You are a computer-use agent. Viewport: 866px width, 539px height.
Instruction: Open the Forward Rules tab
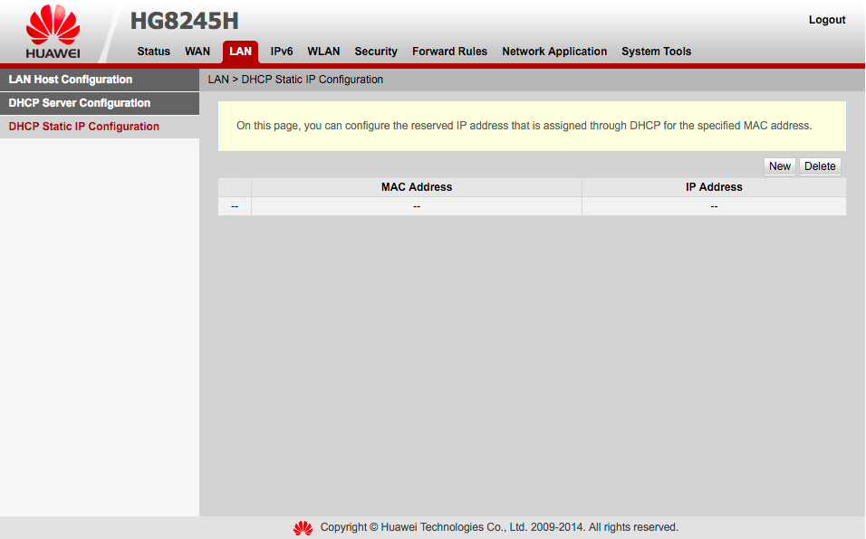pyautogui.click(x=449, y=52)
